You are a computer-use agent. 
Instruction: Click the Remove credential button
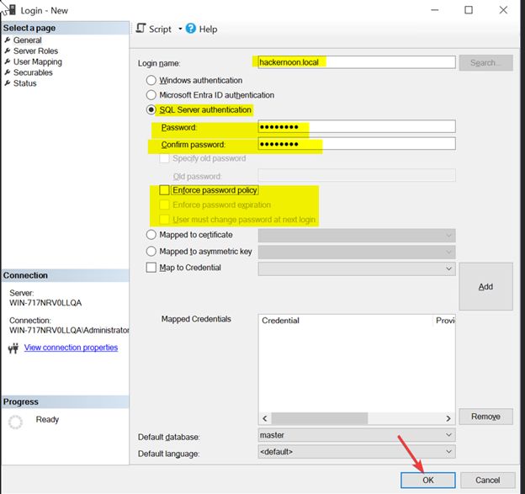point(485,417)
